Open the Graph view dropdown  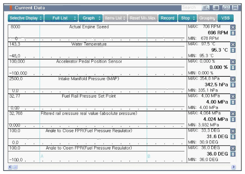click(x=91, y=18)
